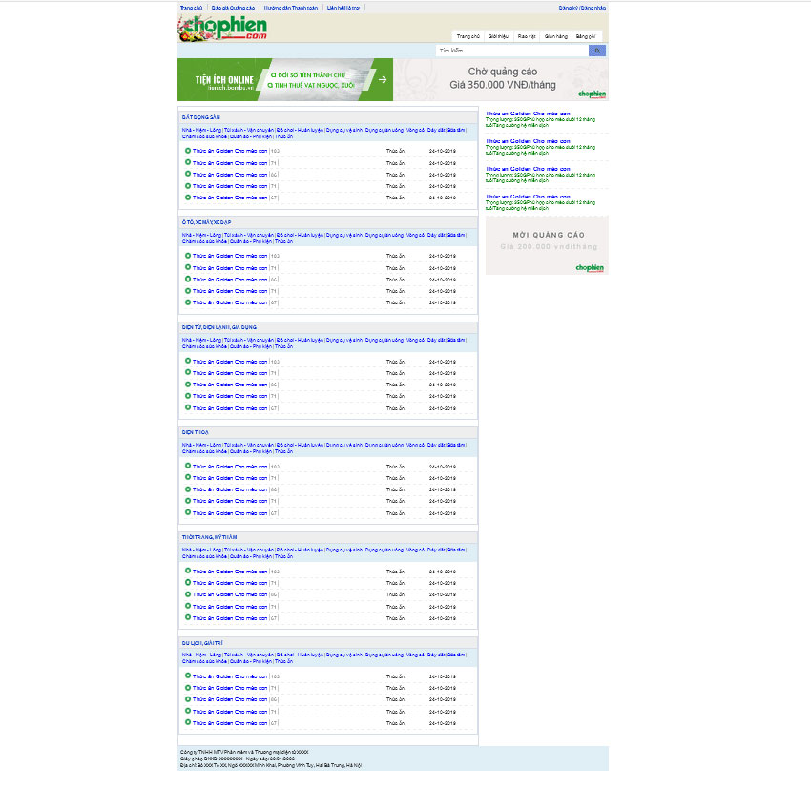
Task: Open the Giới thiệu tab
Action: (498, 36)
